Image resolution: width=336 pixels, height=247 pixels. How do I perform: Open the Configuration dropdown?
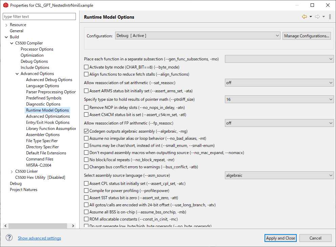point(197,36)
